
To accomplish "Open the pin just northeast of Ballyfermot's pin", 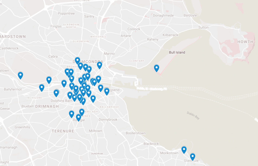I will point(49,80).
